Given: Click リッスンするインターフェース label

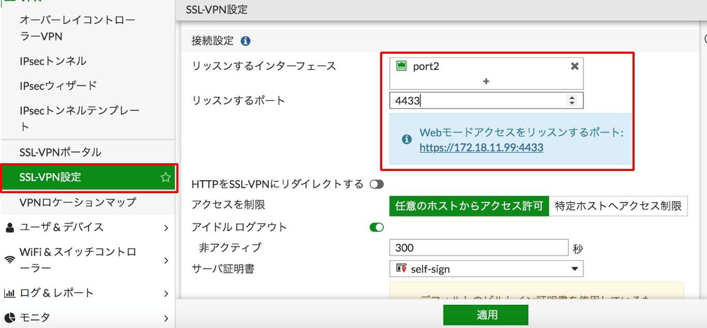Looking at the screenshot, I should click(264, 66).
